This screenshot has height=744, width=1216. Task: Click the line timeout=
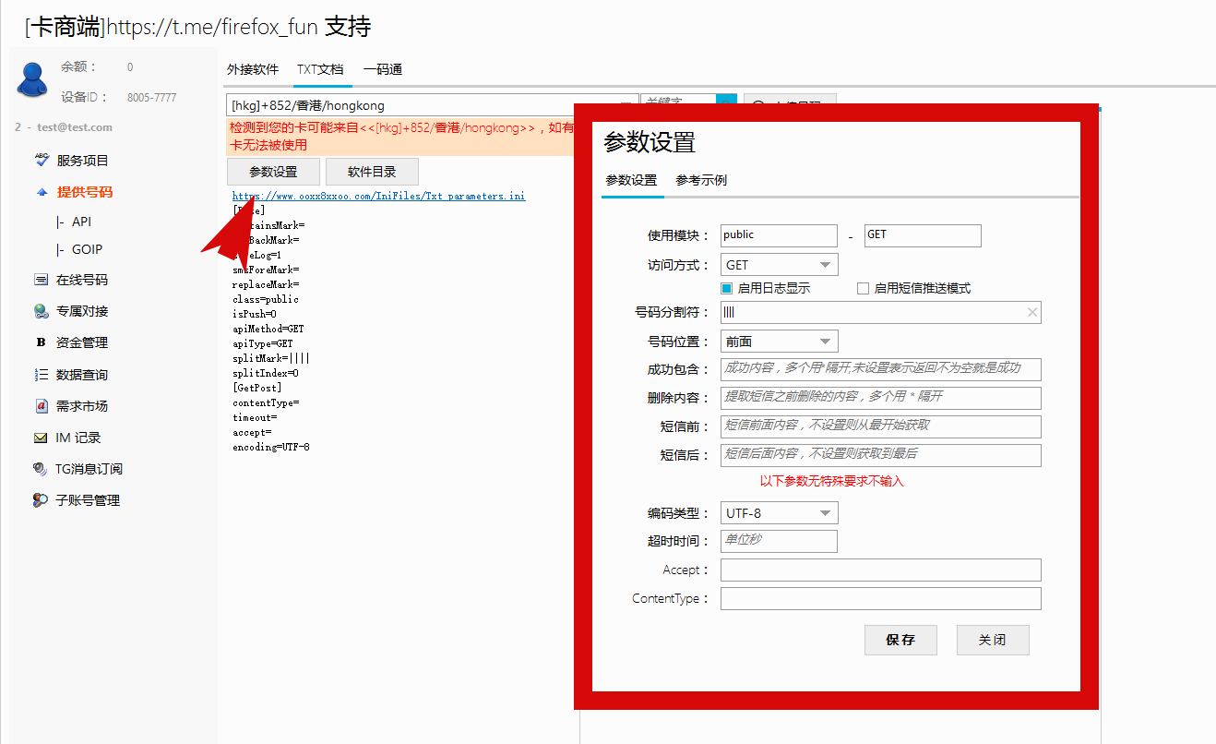point(255,417)
